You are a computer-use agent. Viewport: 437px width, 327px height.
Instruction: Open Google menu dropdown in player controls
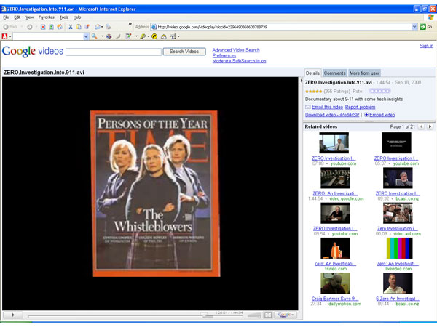[x=286, y=315]
